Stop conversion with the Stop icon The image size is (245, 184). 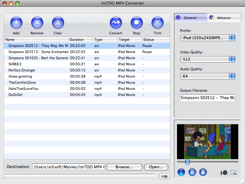click(137, 23)
